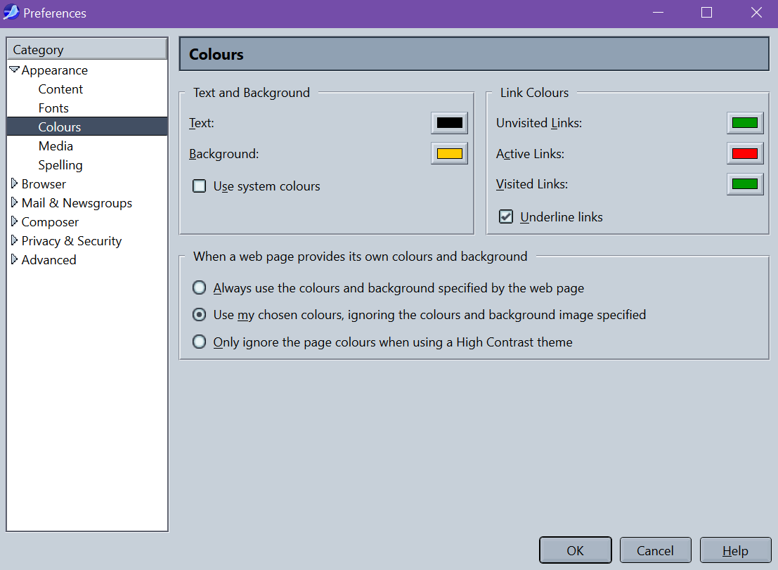Go to the Spelling preferences page

coord(60,165)
